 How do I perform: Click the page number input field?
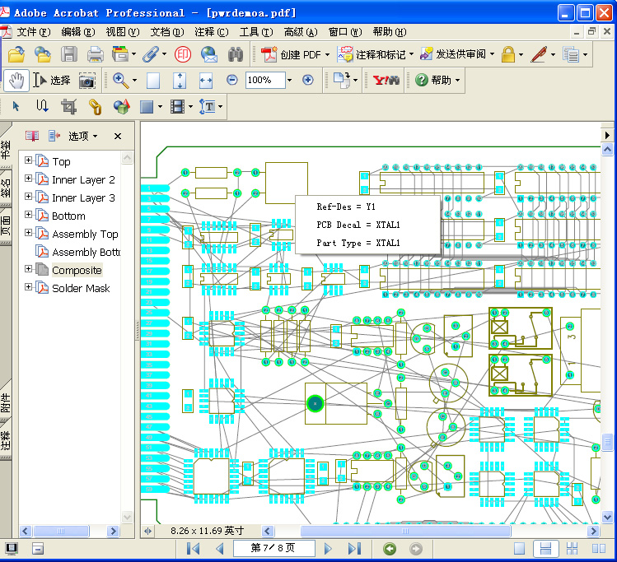(273, 549)
